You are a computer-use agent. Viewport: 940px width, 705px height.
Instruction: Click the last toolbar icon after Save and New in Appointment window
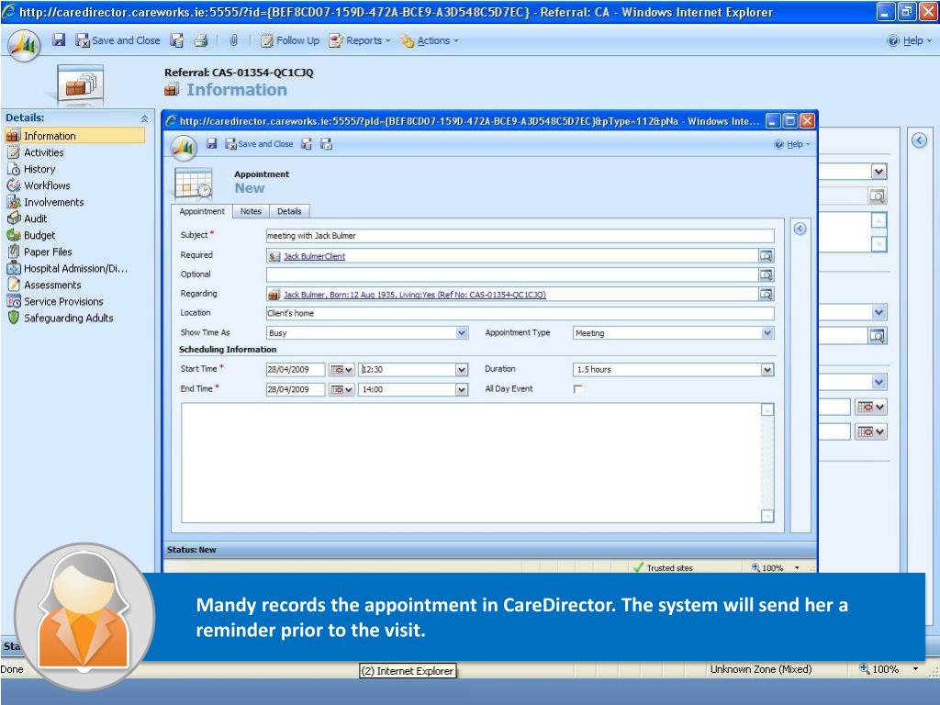tap(326, 144)
